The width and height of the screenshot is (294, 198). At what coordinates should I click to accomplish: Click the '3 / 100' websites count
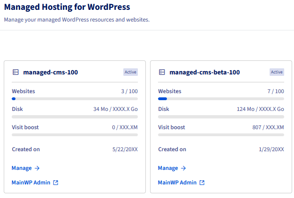pos(129,91)
